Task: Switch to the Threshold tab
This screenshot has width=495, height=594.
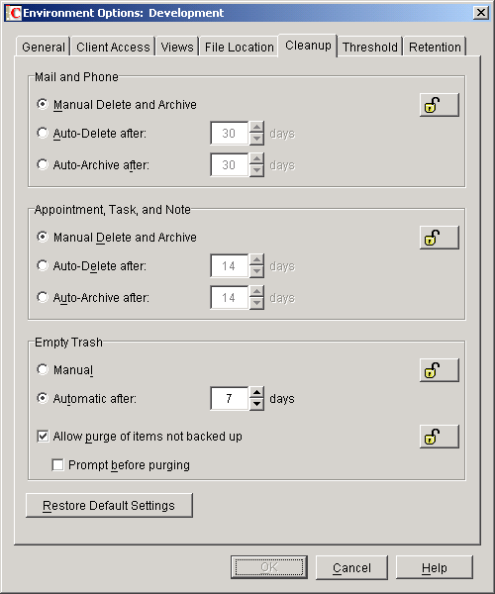Action: point(369,47)
